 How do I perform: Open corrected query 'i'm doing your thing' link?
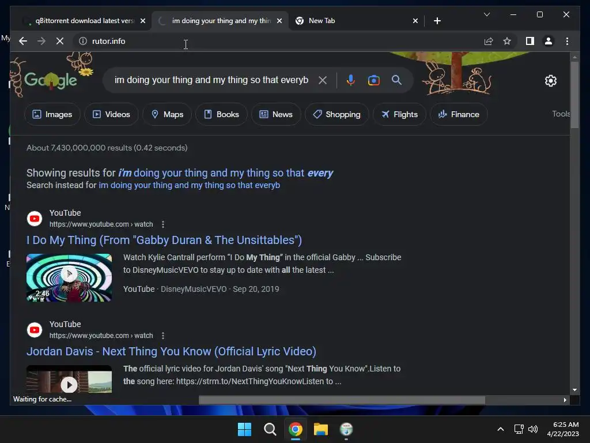click(225, 173)
